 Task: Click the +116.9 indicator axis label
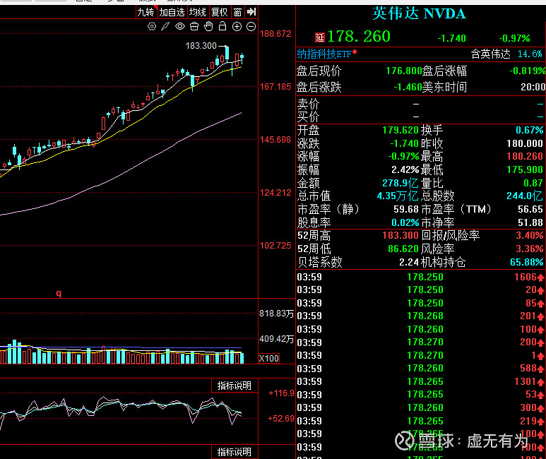tap(281, 393)
